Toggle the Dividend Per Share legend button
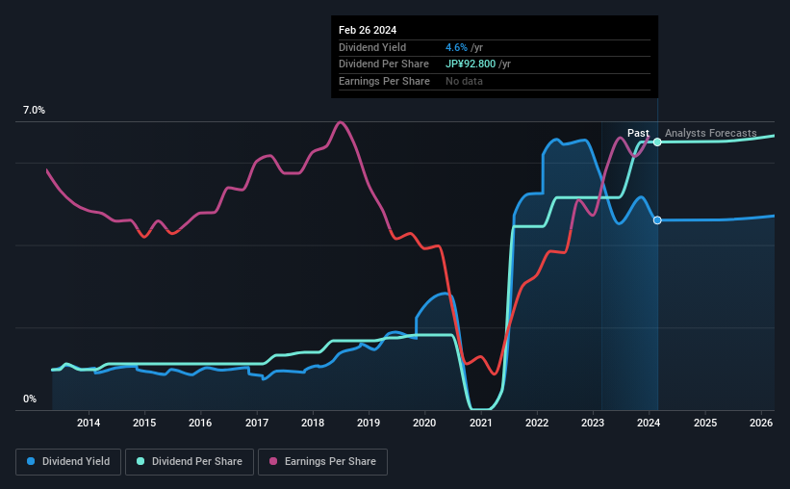 (190, 462)
